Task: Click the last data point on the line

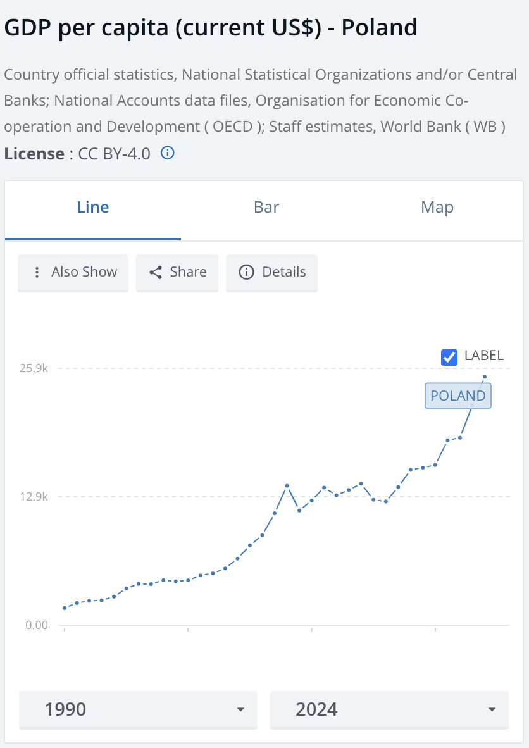Action: coord(485,377)
